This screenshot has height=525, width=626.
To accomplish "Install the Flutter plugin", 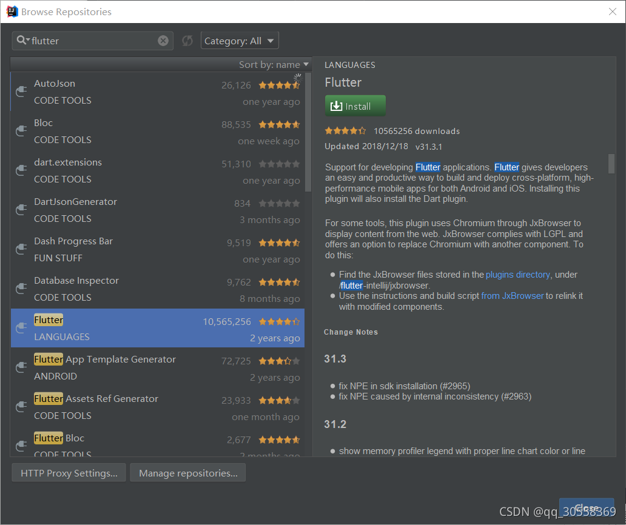I will (355, 105).
